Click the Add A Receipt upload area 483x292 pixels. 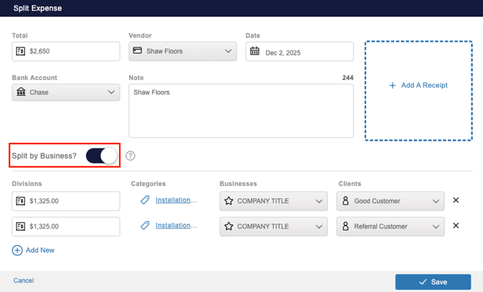418,90
